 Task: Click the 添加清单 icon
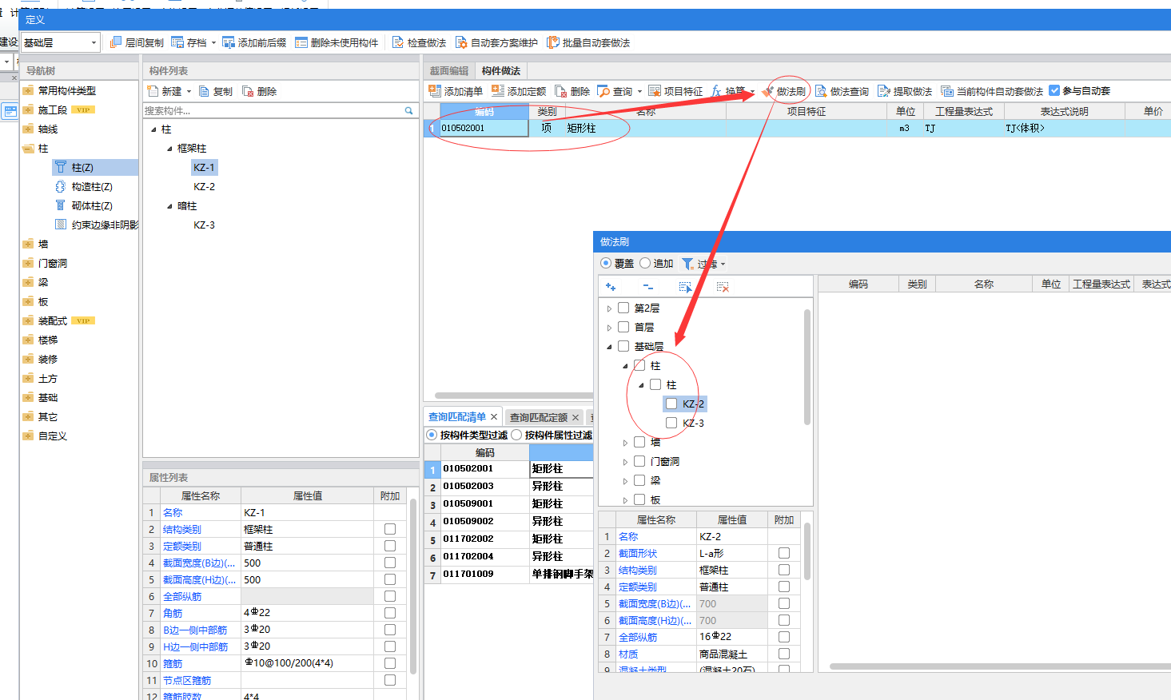point(435,91)
